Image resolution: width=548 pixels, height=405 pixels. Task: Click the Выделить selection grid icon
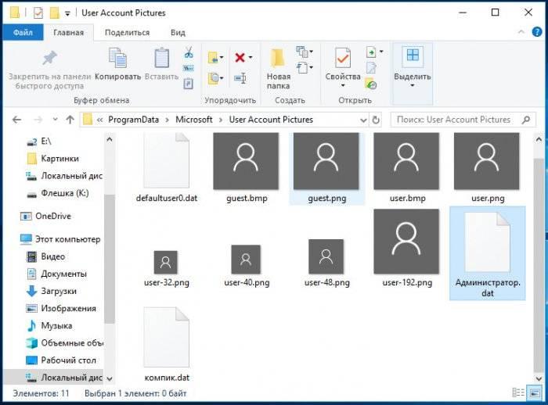click(413, 56)
